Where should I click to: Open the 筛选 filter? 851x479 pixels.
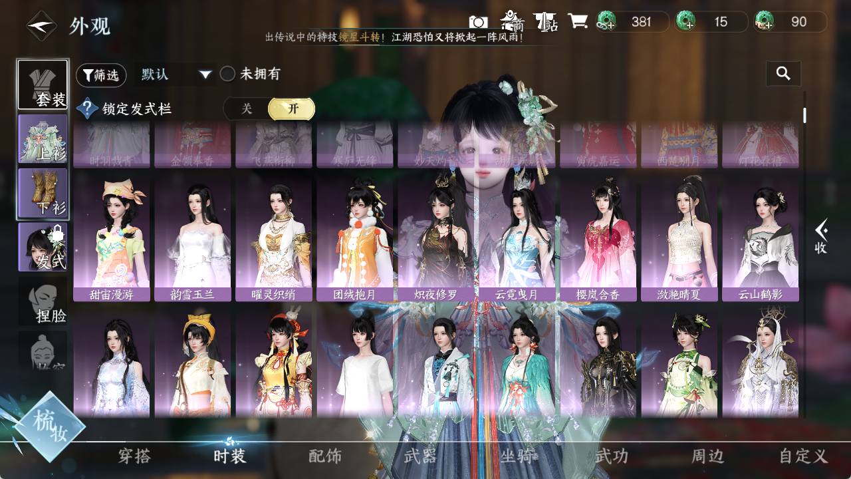coord(101,75)
